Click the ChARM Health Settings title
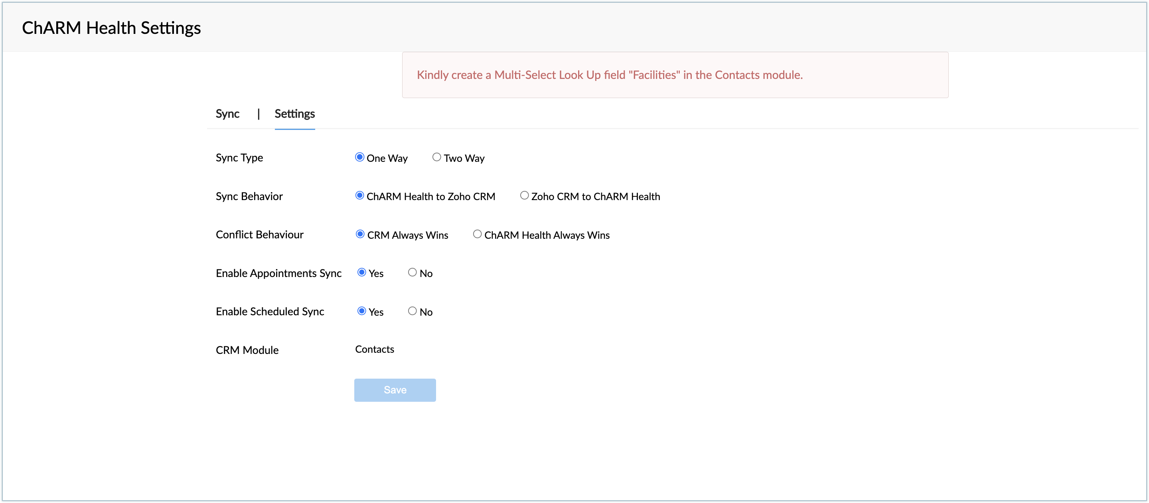The width and height of the screenshot is (1149, 503). pyautogui.click(x=112, y=28)
